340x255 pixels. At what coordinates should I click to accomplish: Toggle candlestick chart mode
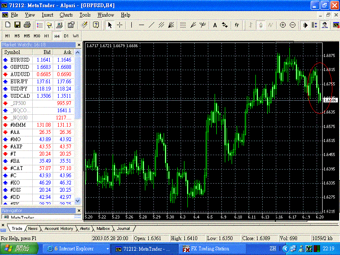click(260, 25)
